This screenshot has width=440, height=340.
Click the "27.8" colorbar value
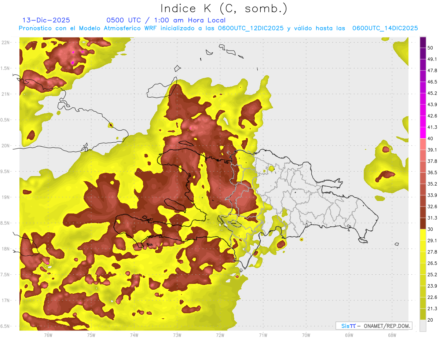point(432,252)
